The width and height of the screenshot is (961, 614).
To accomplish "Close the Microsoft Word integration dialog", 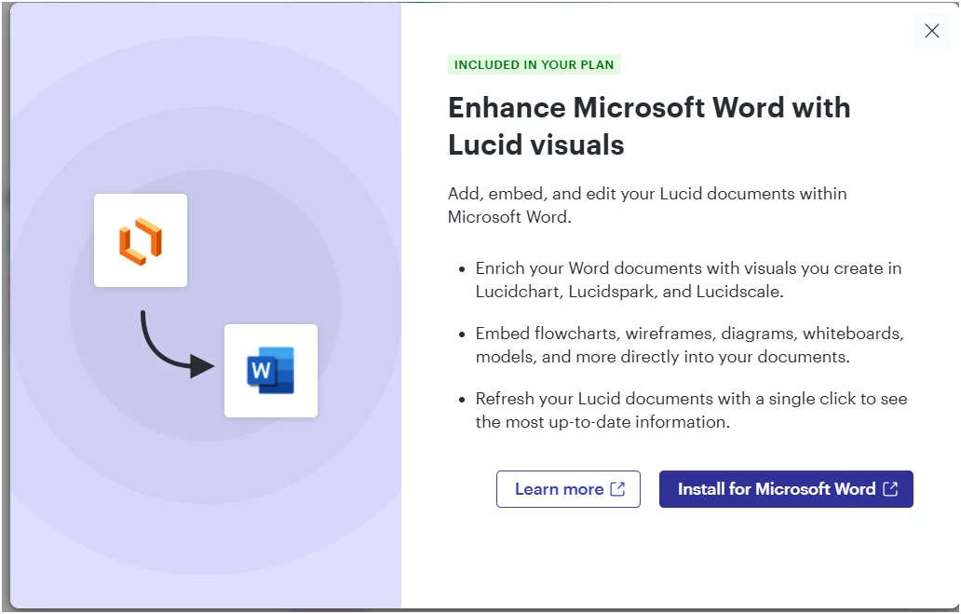I will 931,31.
